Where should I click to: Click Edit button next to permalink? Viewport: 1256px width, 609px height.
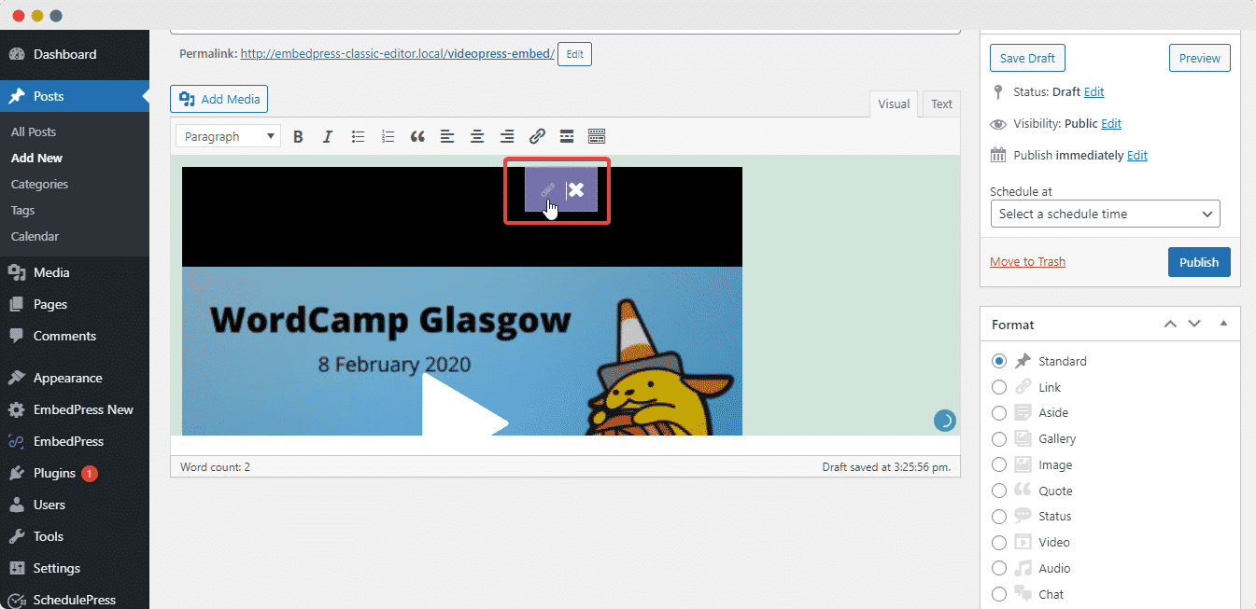click(574, 54)
